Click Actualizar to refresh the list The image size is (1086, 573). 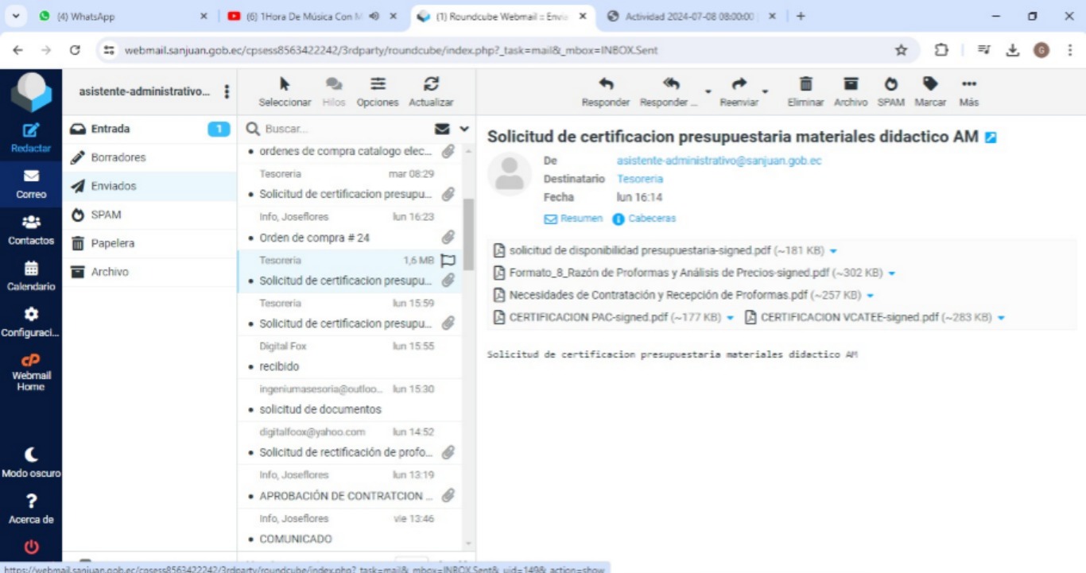[x=431, y=84]
